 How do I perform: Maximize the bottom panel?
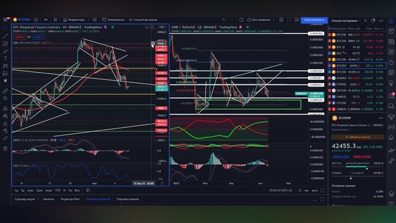(x=322, y=199)
